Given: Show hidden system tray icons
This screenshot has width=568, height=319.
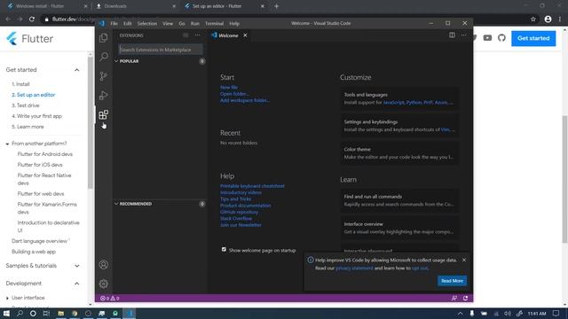Looking at the screenshot, I should [x=460, y=314].
